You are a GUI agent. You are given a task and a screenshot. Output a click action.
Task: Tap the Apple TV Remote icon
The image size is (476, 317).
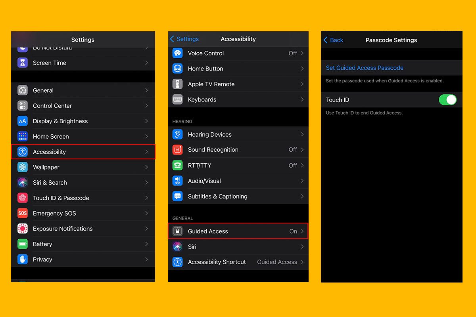tap(178, 84)
